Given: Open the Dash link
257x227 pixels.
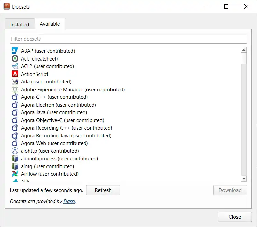Looking at the screenshot, I should (69, 201).
